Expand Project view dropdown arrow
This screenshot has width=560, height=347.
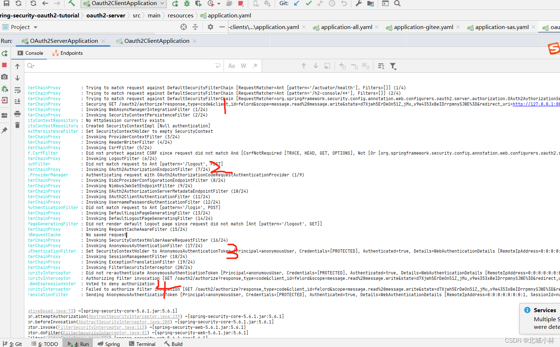(36, 27)
